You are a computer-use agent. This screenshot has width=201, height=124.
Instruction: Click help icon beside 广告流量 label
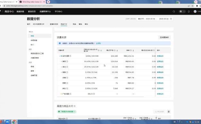70,94
